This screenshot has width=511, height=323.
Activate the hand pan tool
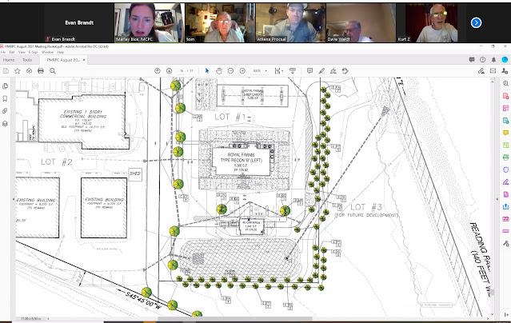click(219, 70)
